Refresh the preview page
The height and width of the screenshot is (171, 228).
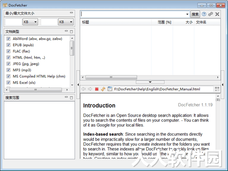[103, 89]
